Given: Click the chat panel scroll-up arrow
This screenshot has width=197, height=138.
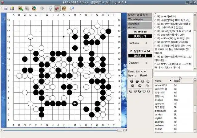Looking at the screenshot, I should 195,14.
